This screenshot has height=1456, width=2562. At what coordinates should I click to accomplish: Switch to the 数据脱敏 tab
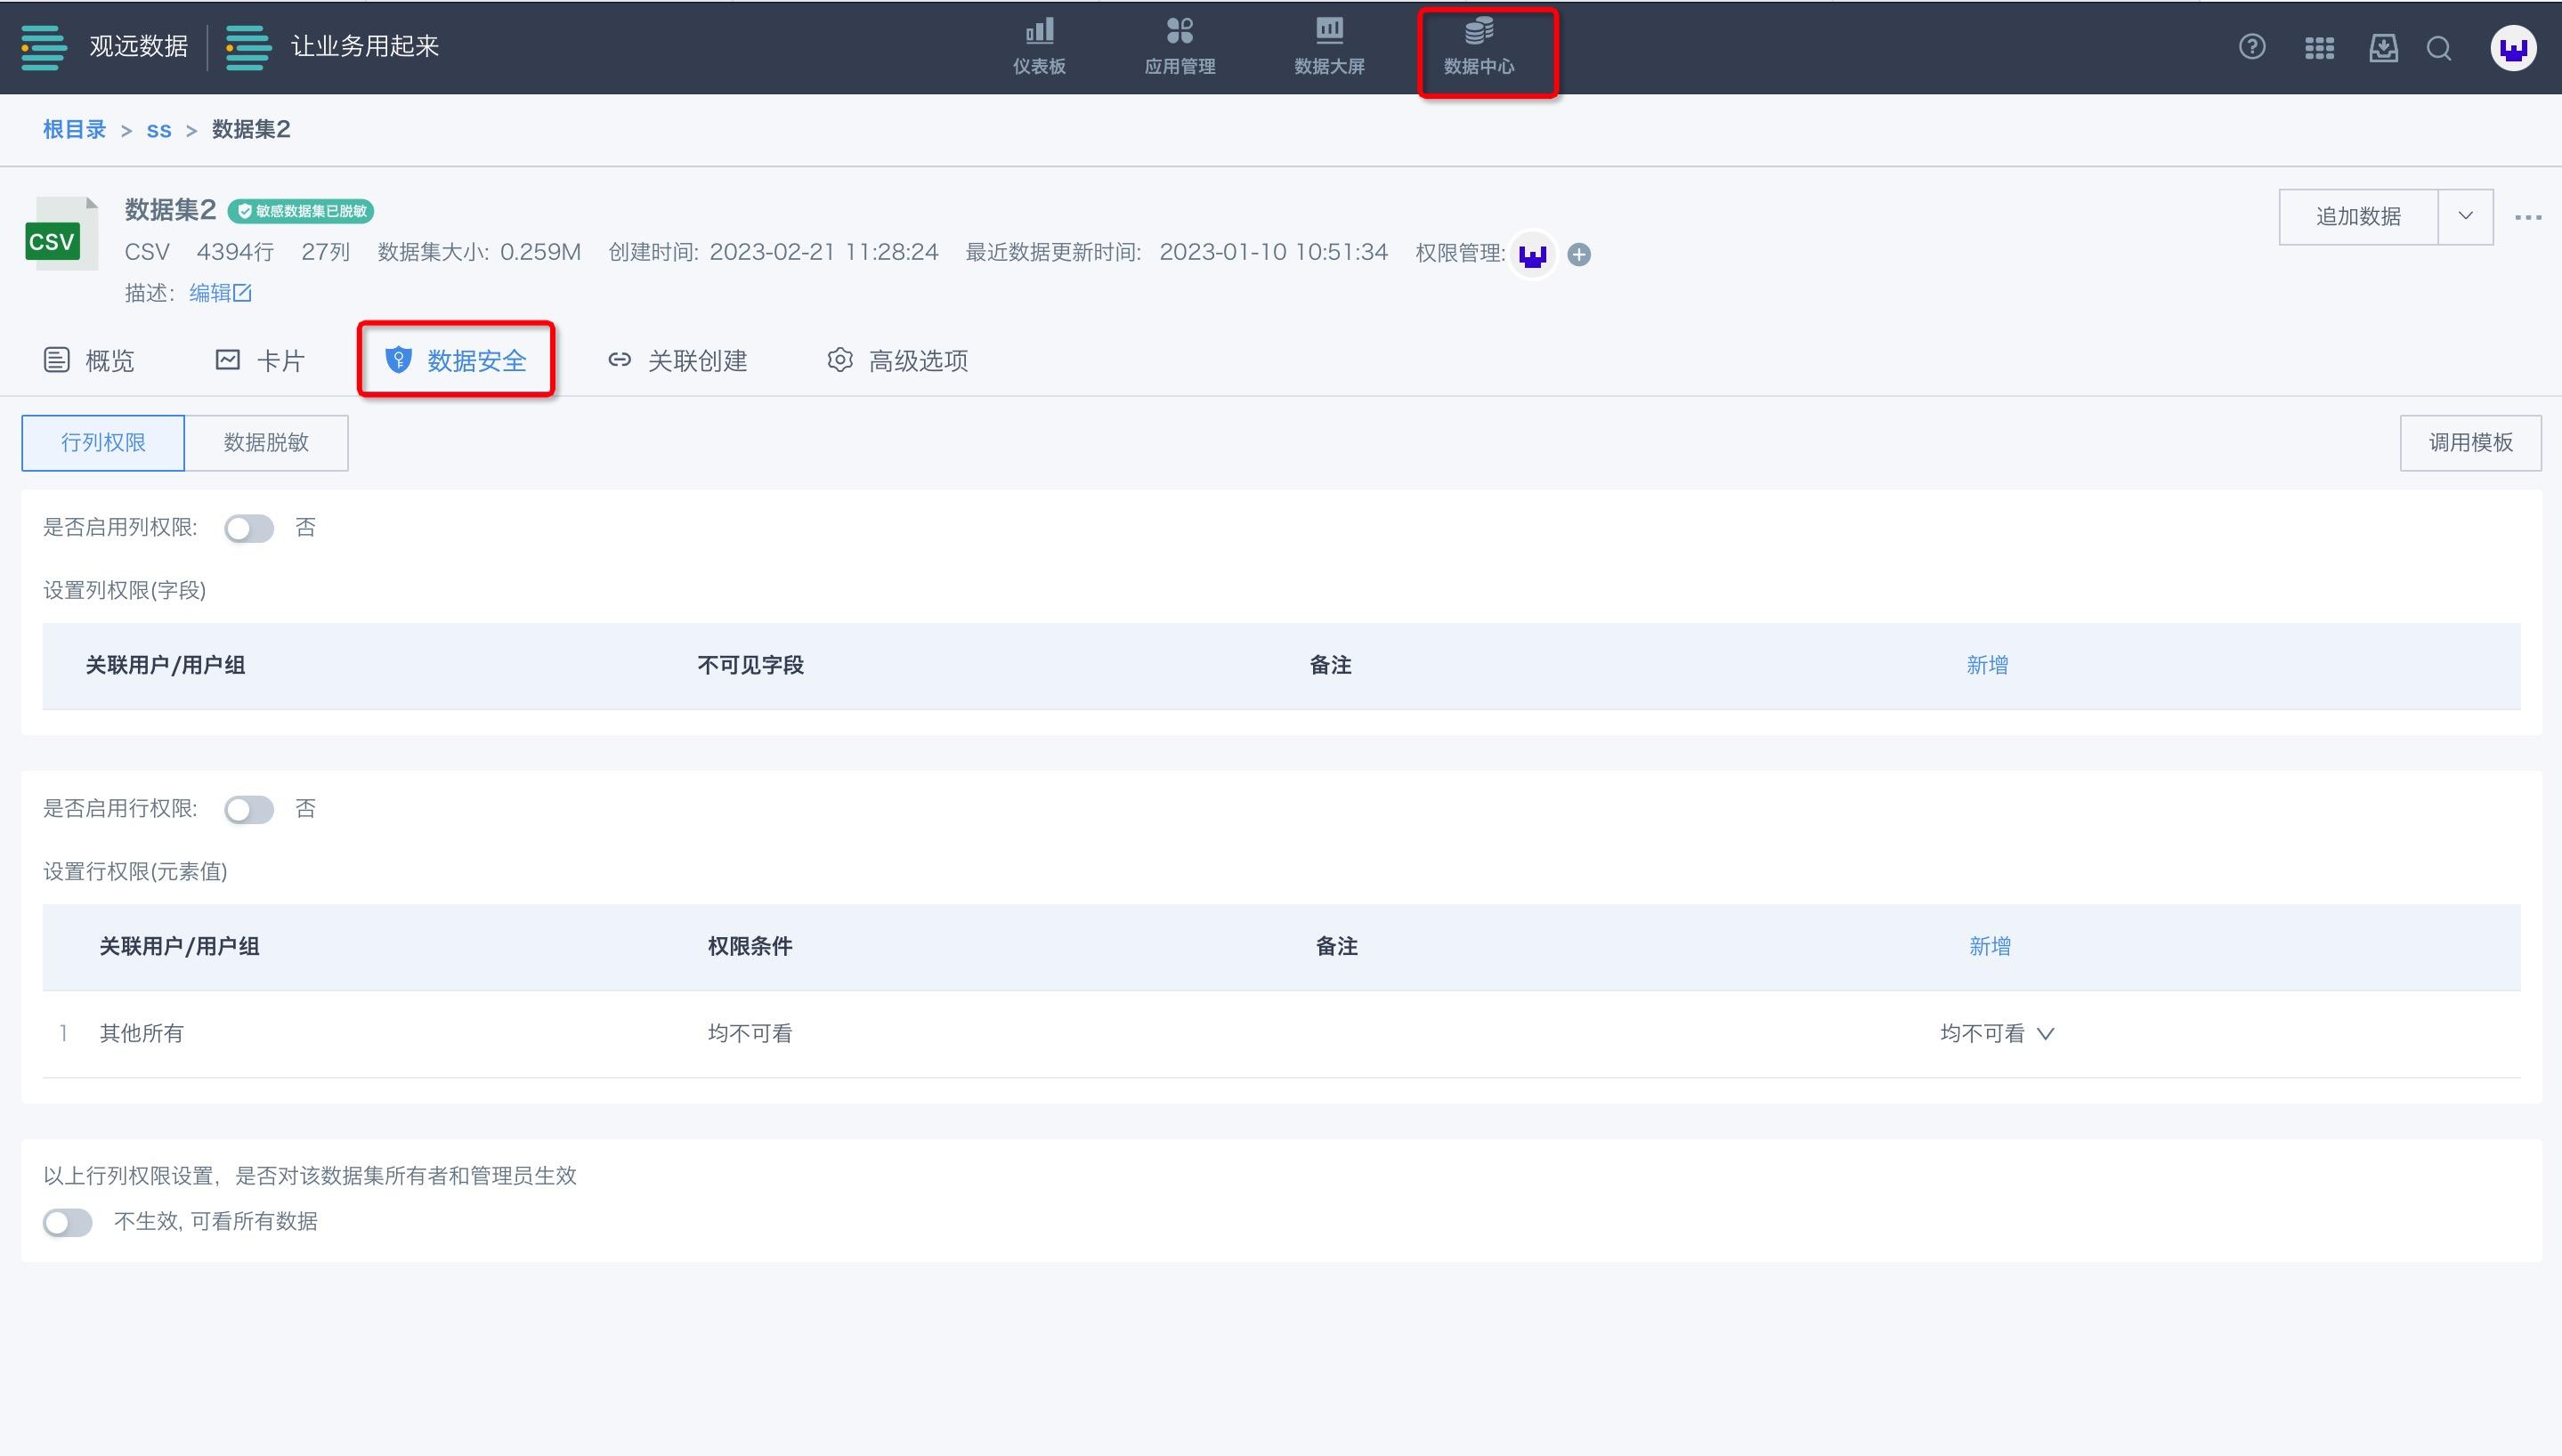(x=266, y=442)
